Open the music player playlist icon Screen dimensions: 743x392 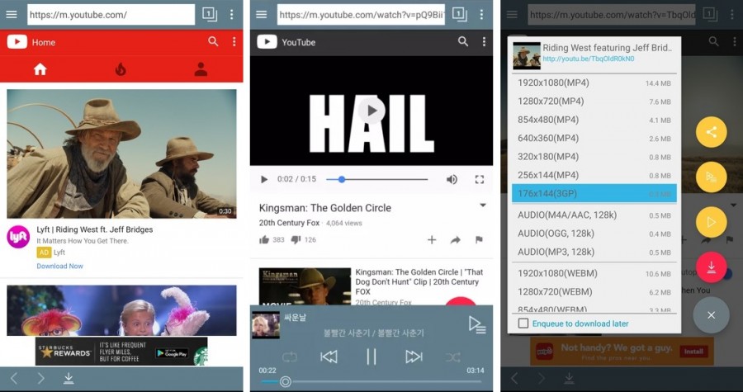pyautogui.click(x=476, y=325)
